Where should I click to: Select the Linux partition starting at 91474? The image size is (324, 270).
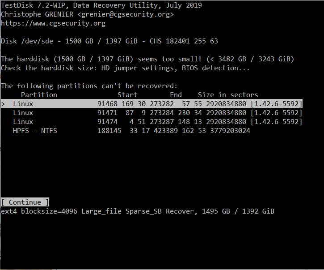click(152, 122)
